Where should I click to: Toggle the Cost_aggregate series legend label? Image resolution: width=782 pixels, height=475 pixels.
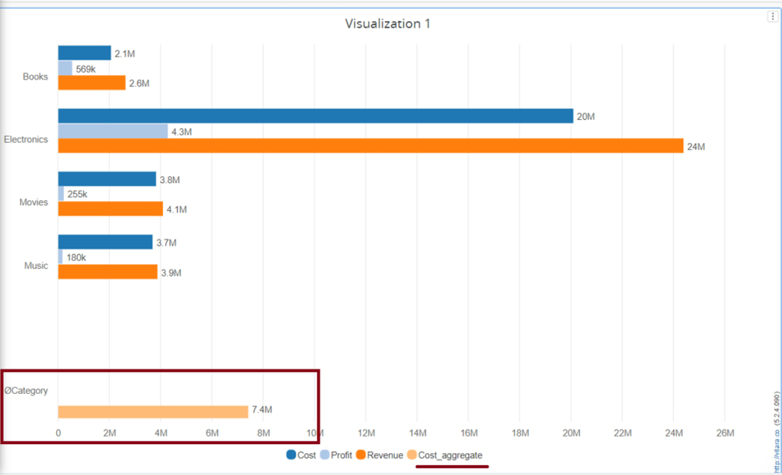[x=450, y=455]
